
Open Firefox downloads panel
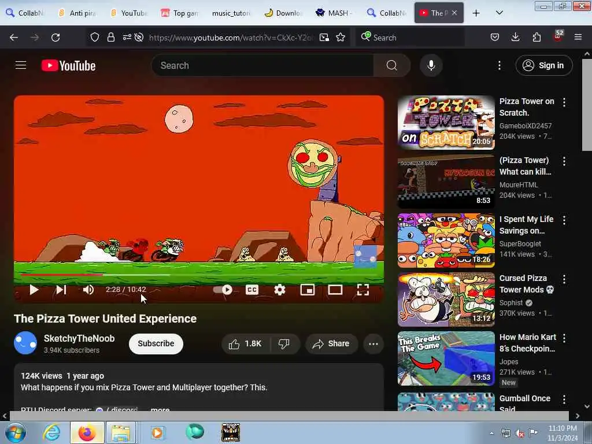click(515, 37)
